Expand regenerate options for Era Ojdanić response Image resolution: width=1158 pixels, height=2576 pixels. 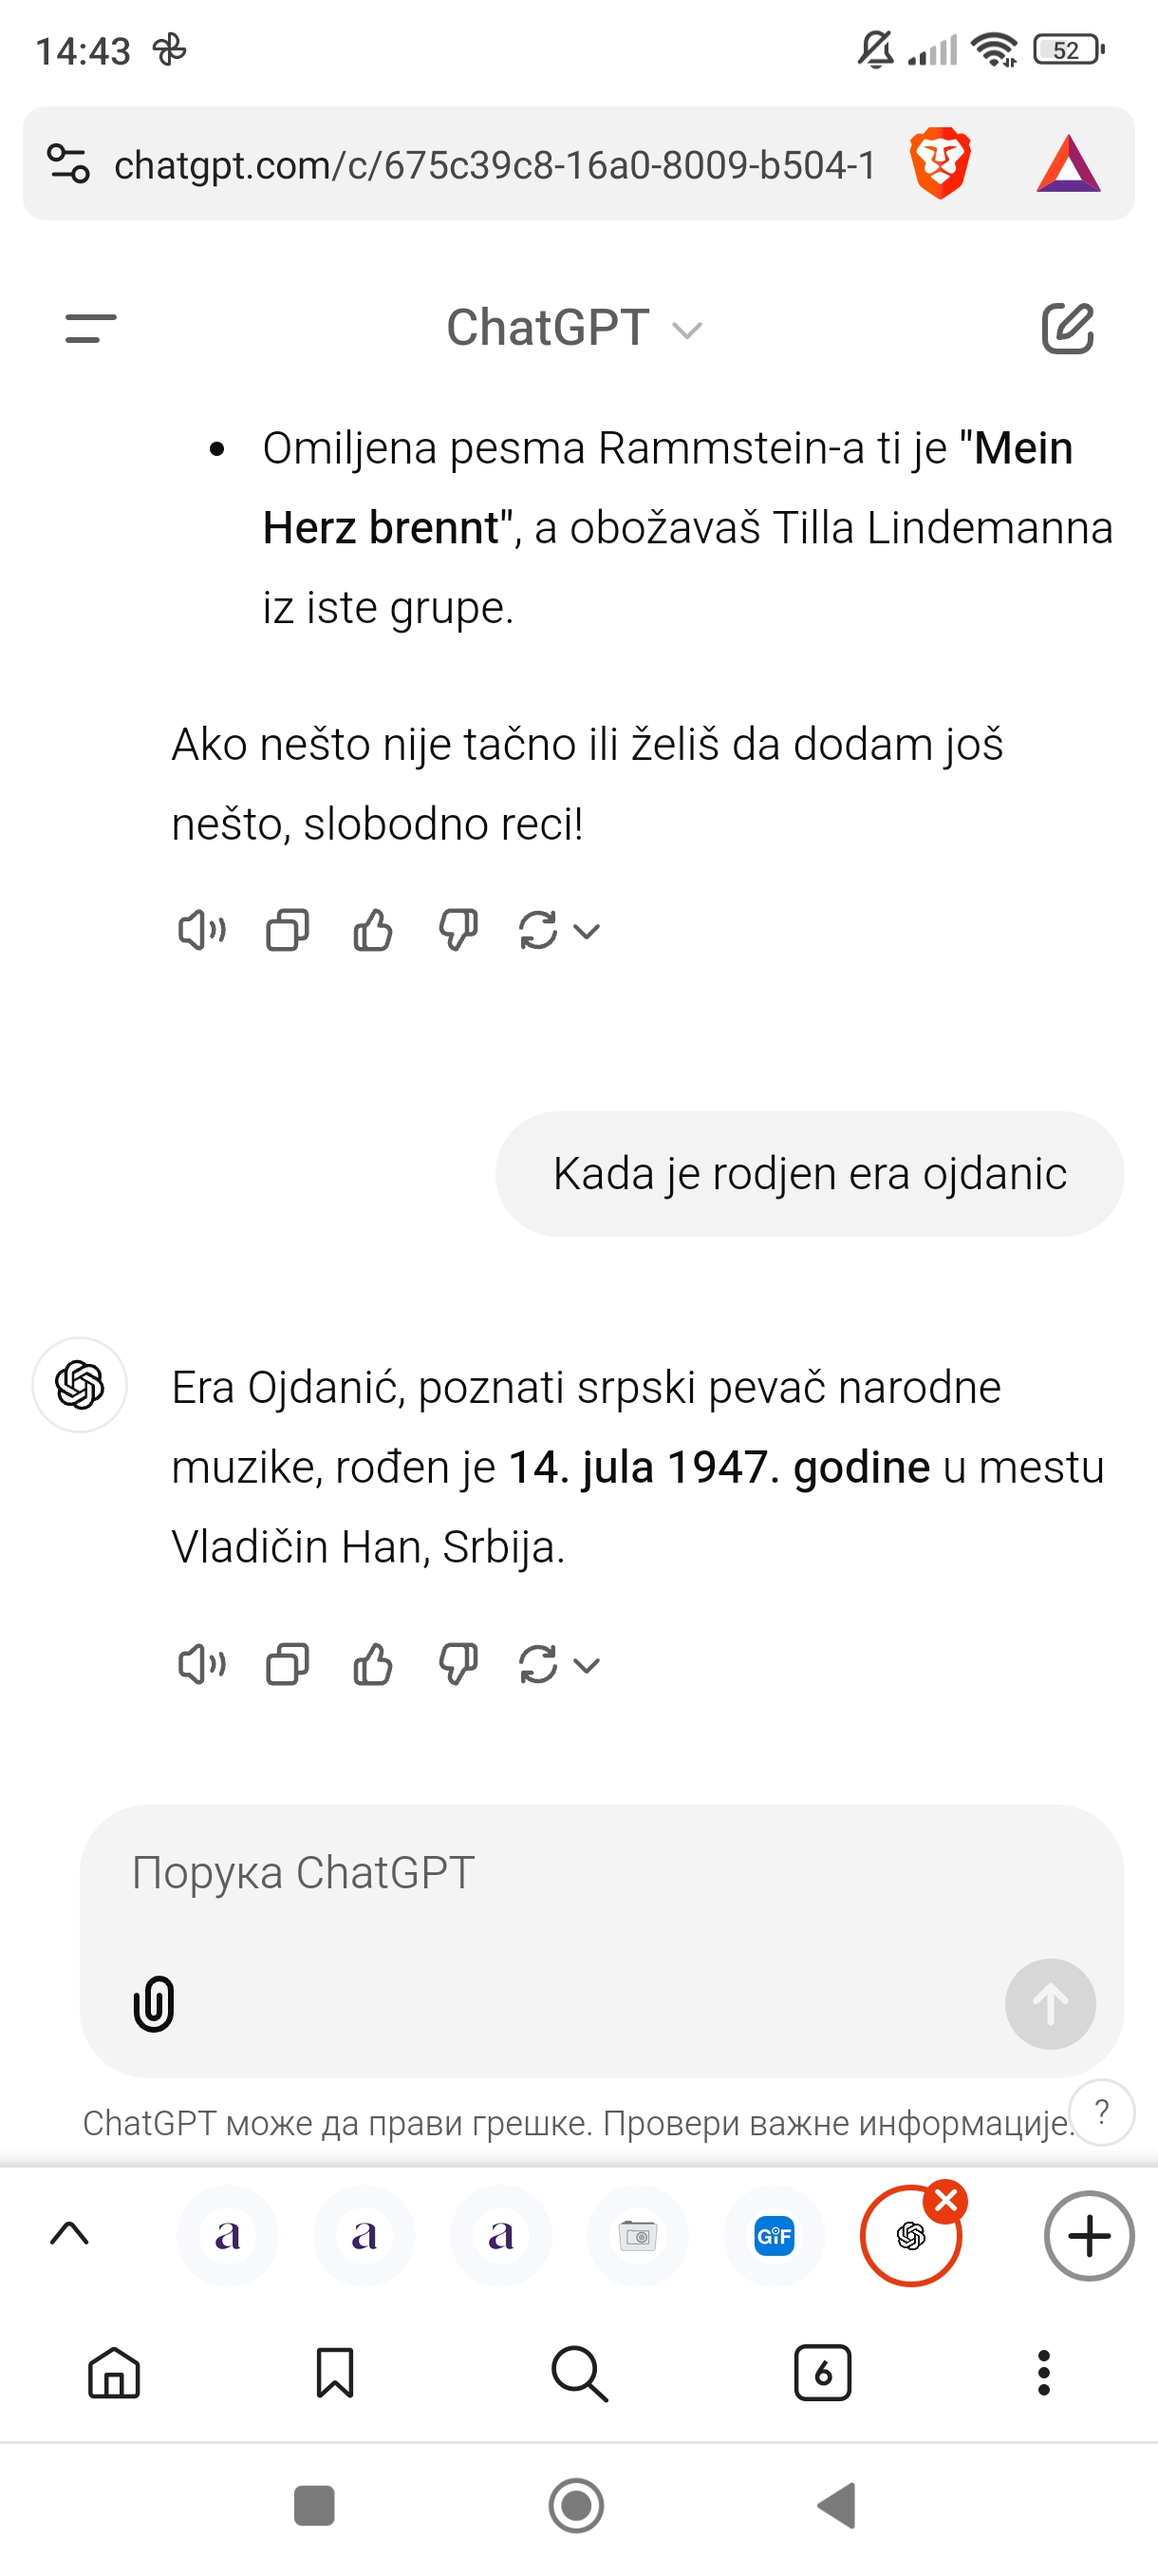588,1666
